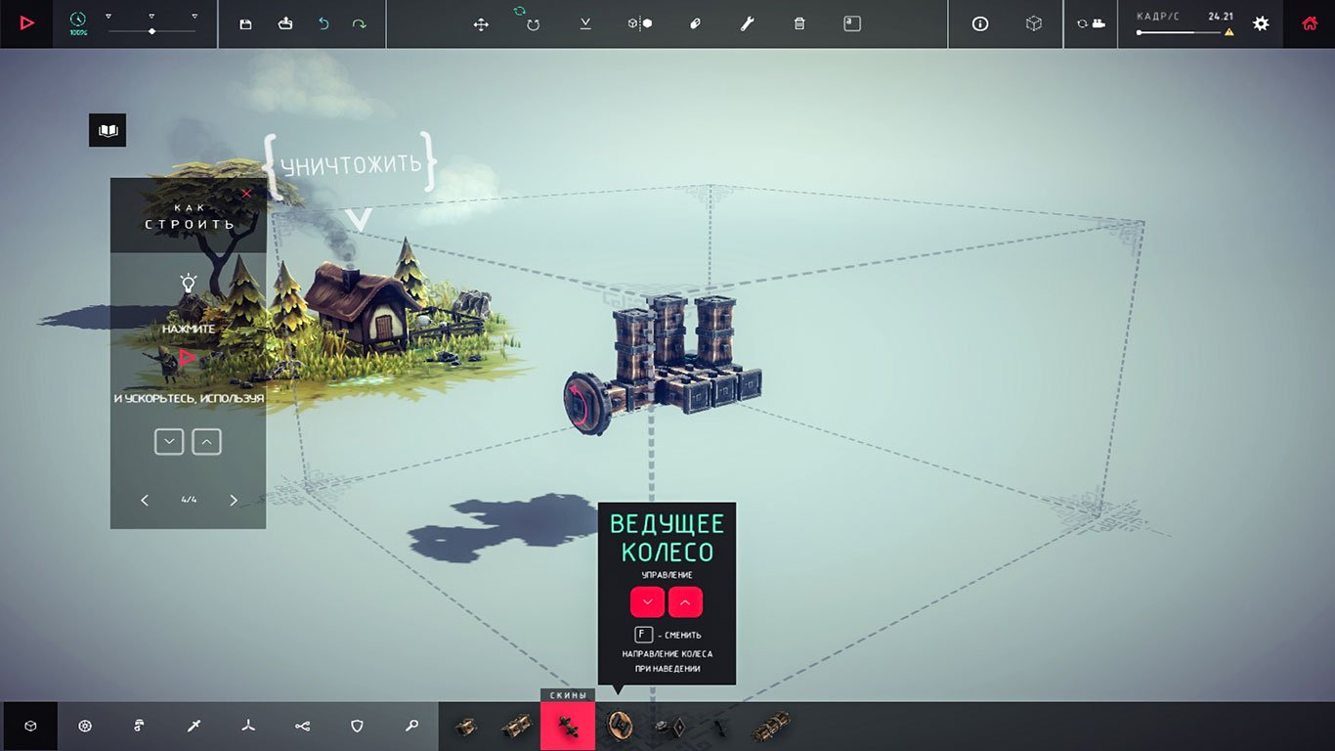The width and height of the screenshot is (1335, 751).
Task: Select the sword weapons category
Action: coord(194,726)
